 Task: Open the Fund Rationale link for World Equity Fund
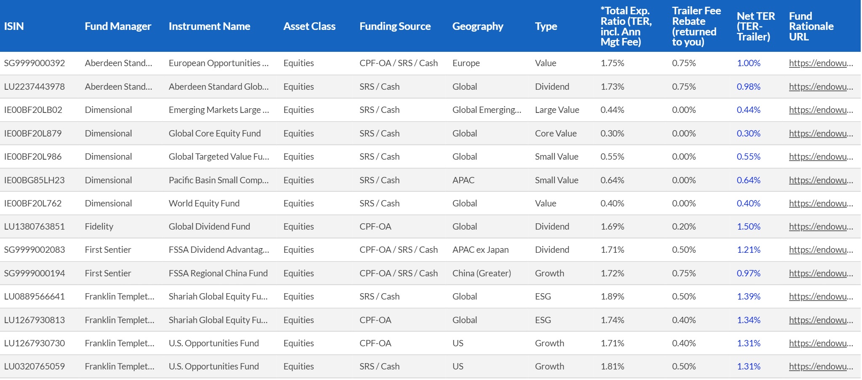point(820,203)
